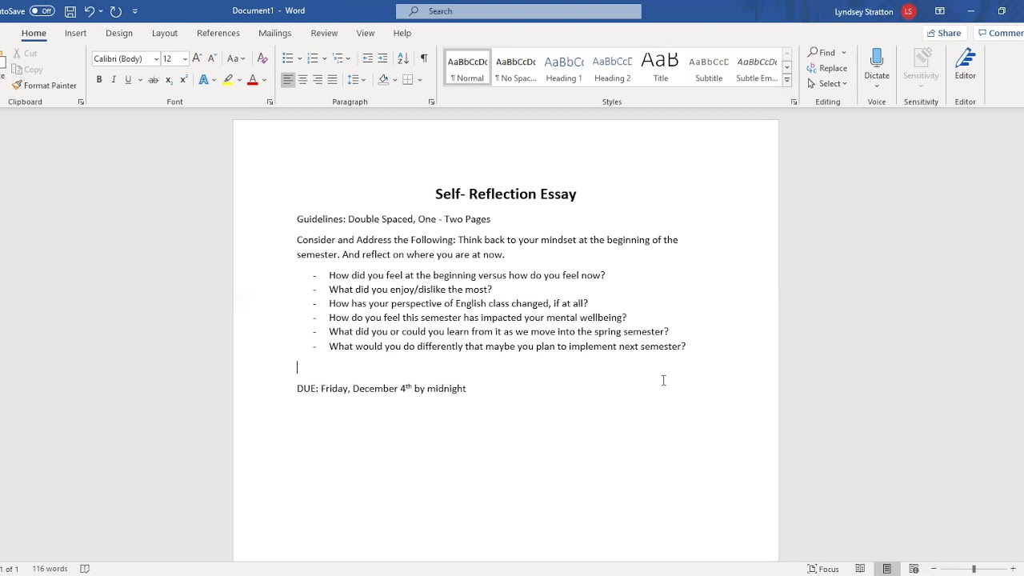This screenshot has width=1024, height=576.
Task: Toggle Show/Hide paragraph marks
Action: pos(423,58)
